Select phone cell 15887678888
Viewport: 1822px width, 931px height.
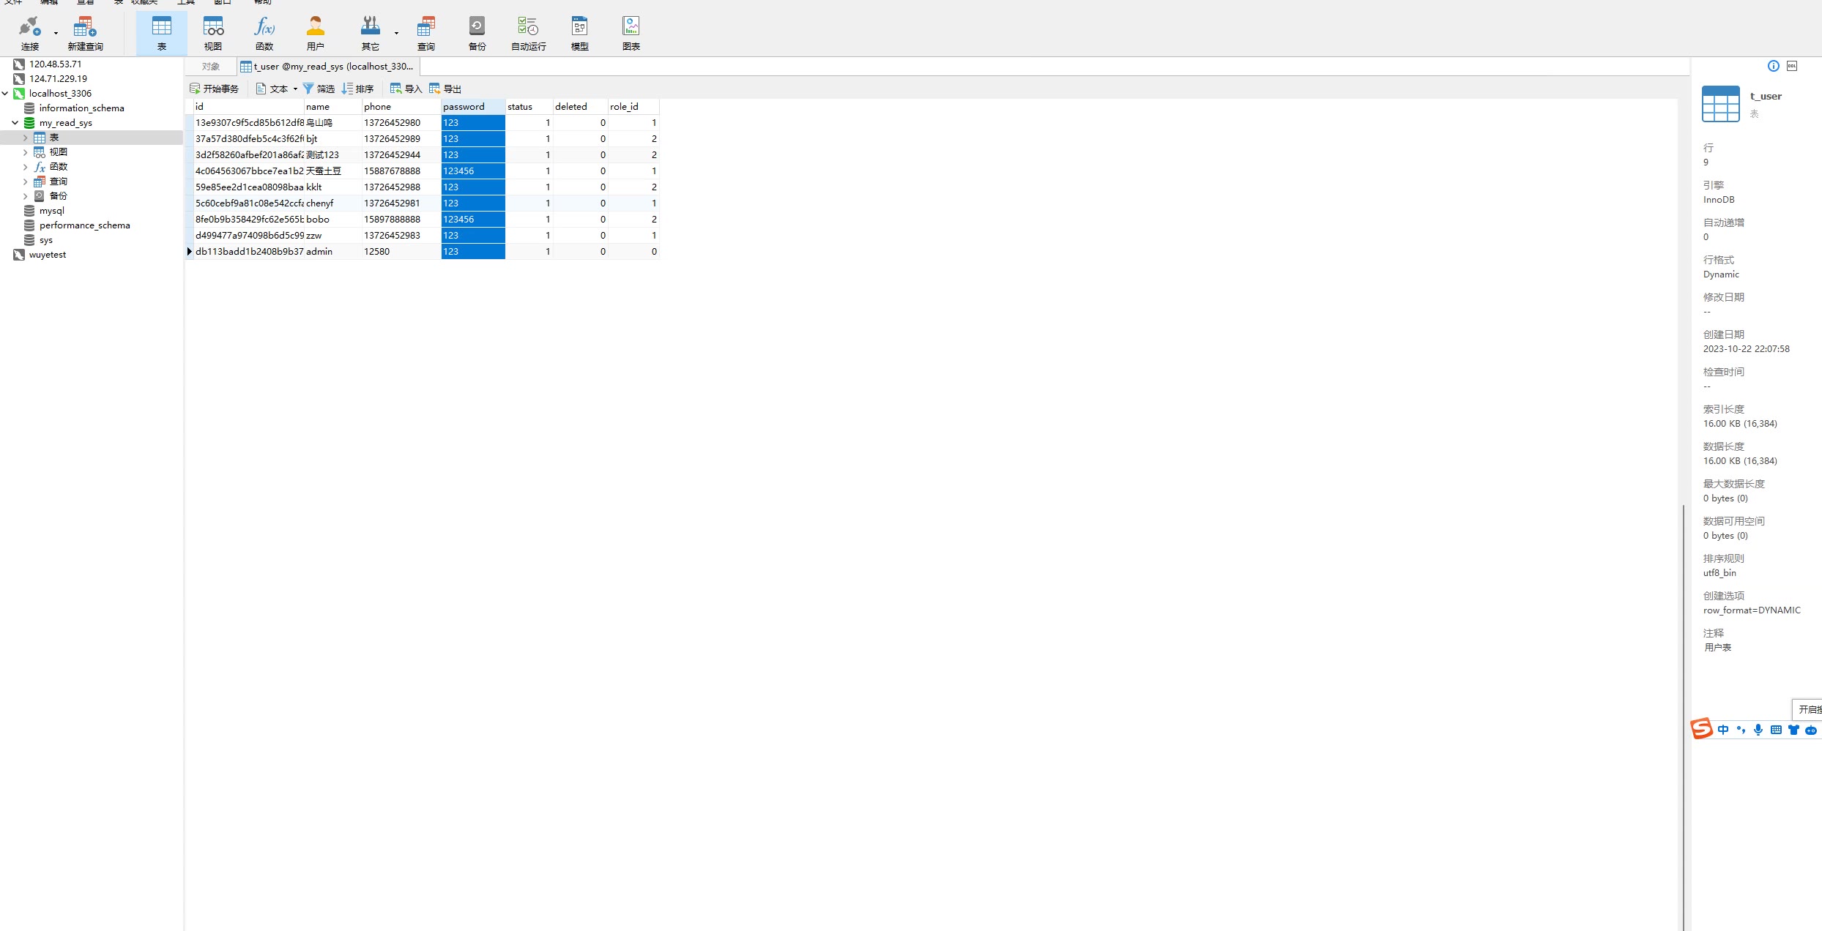401,171
